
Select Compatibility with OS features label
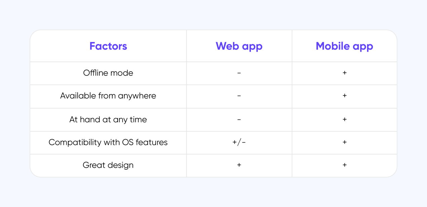(108, 142)
